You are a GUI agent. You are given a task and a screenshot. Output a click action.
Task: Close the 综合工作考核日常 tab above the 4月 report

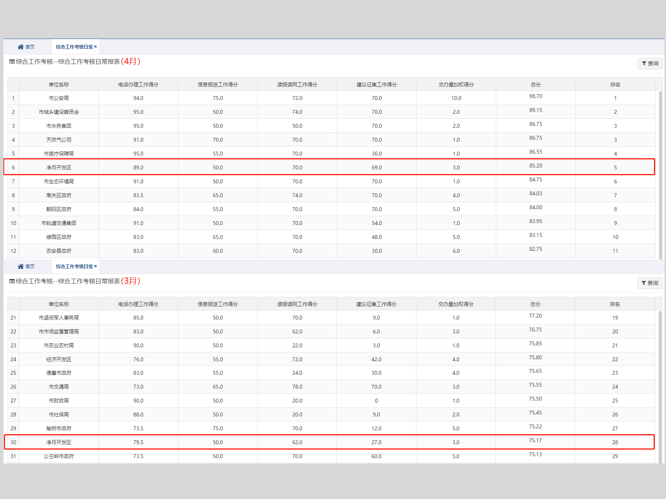(x=96, y=47)
